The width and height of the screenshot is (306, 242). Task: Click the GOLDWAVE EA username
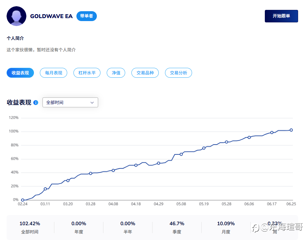click(51, 16)
